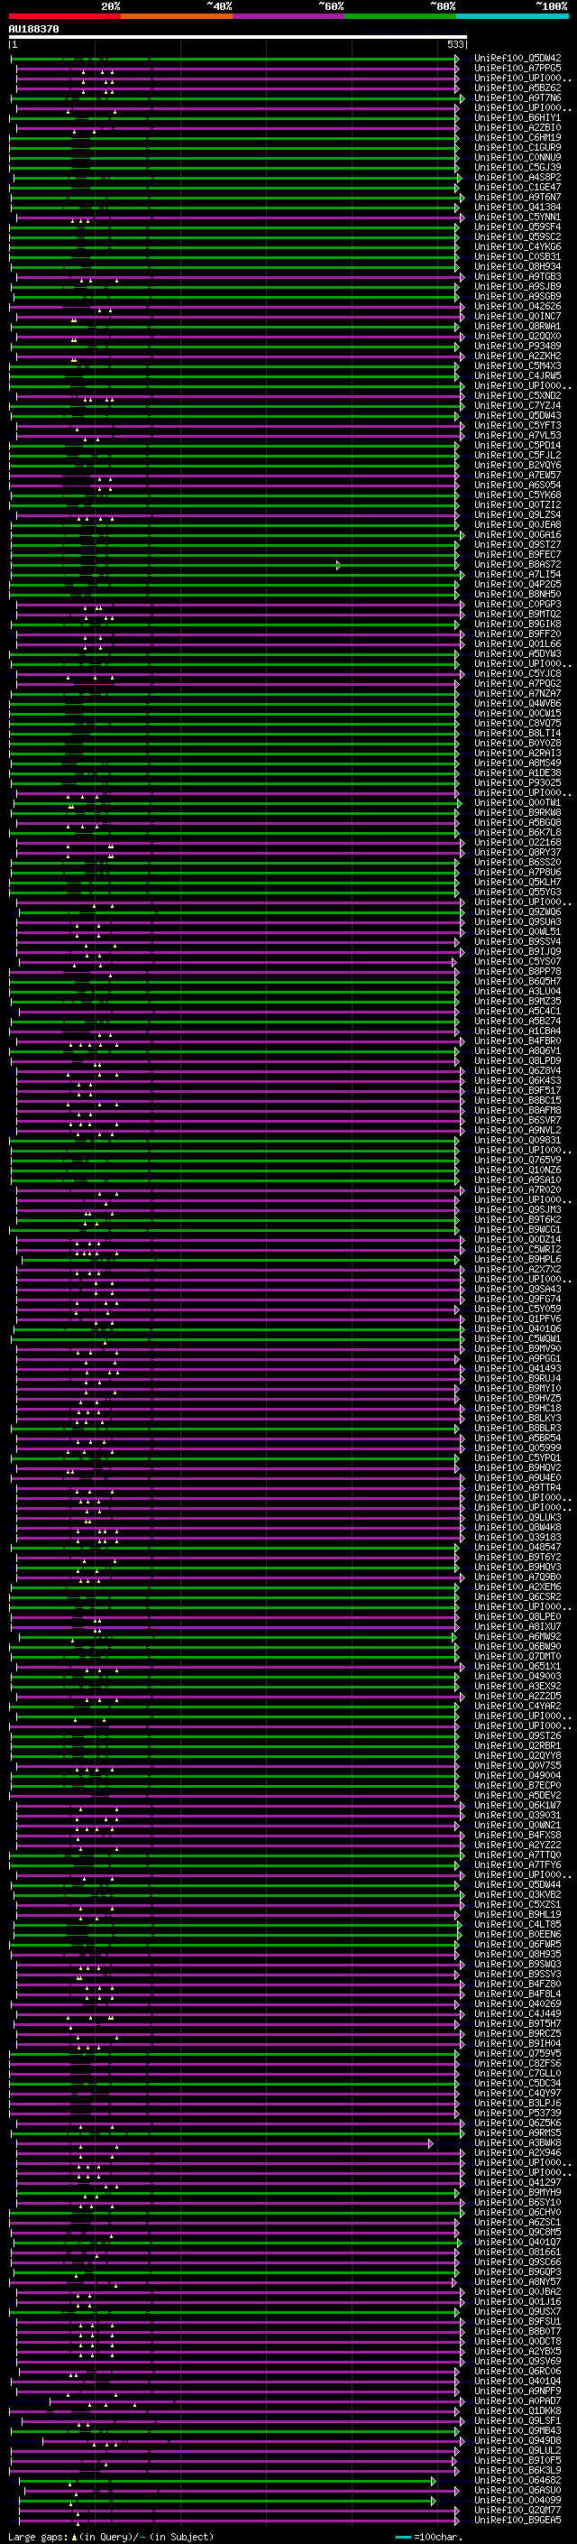This screenshot has height=2544, width=577.
Task: Select hit UniRef100_Q41493
Action: 517,1369
